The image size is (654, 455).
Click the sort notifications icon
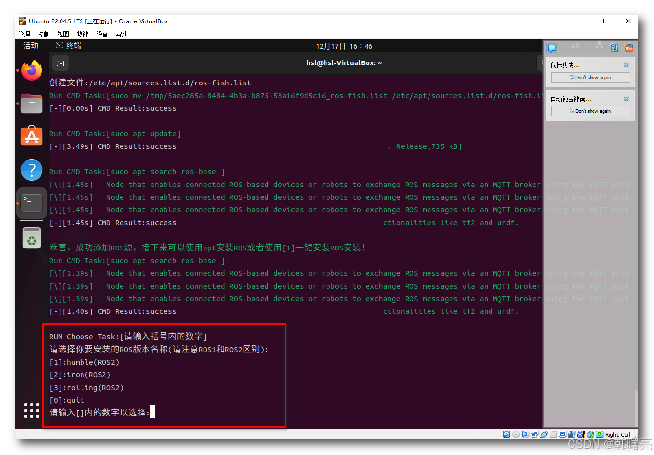[x=614, y=47]
